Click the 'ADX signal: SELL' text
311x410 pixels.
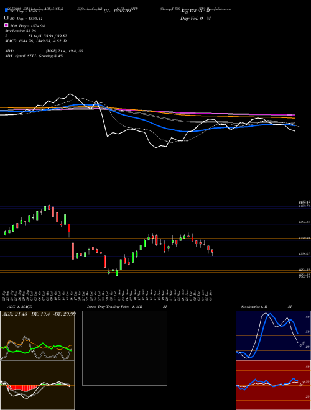pos(21,56)
